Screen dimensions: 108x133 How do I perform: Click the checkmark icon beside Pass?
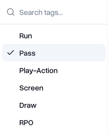pos(11,53)
